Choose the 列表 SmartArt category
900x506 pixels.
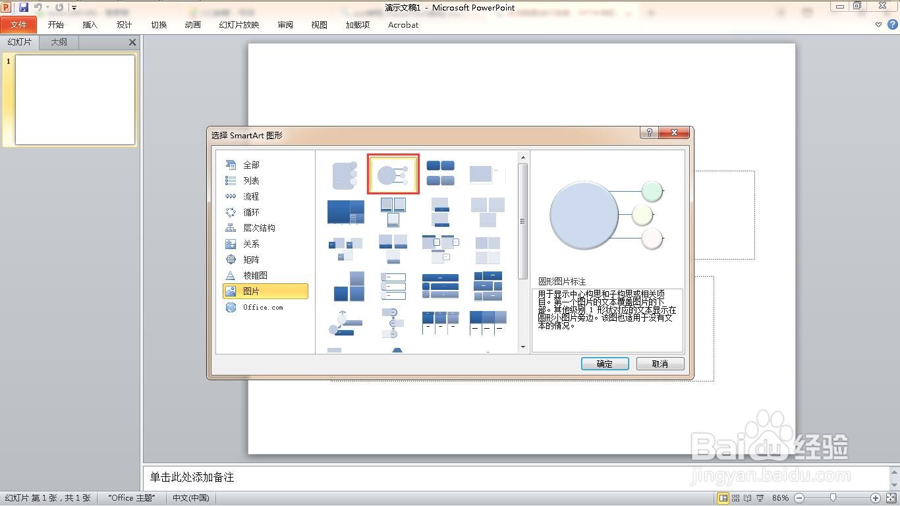265,181
